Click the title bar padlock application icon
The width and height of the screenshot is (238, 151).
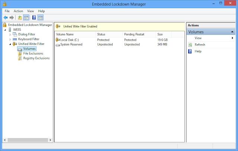(x=5, y=4)
